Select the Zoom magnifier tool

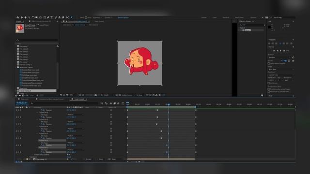[29, 17]
